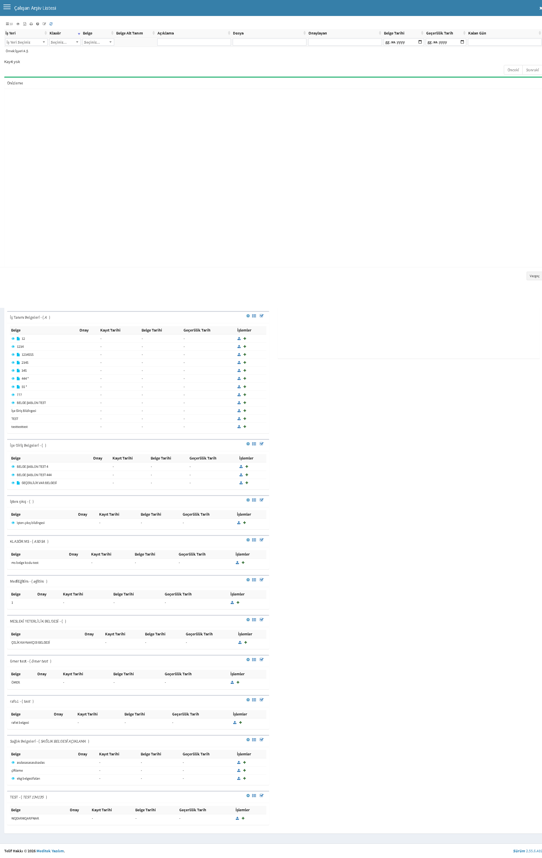This screenshot has height=858, width=542.
Task: Upload file for rafet belgesi
Action: [235, 723]
